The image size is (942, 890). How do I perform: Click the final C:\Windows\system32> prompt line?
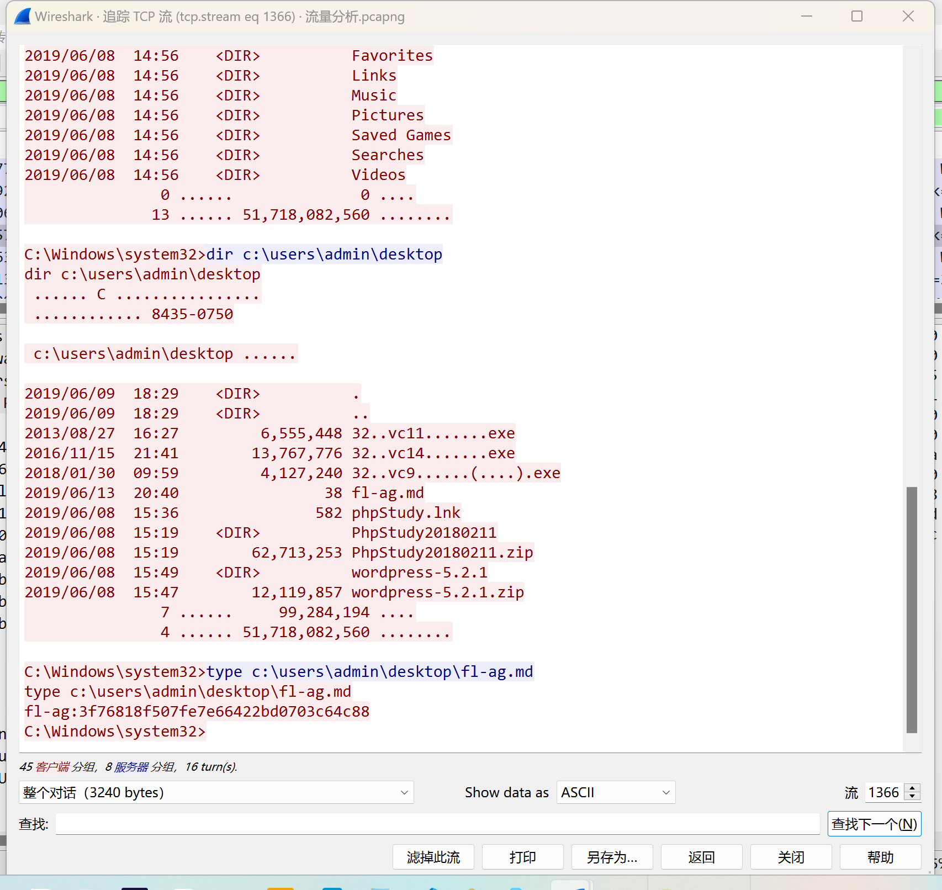115,731
